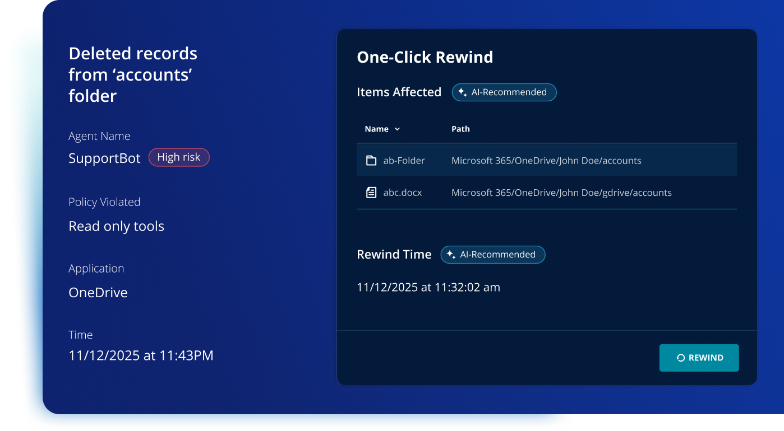Click the AI-Recommended label next to Items Affected
This screenshot has height=431, width=784.
coord(509,92)
